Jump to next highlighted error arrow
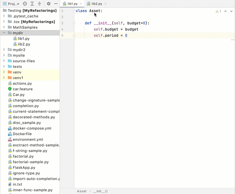 (x=231, y=11)
